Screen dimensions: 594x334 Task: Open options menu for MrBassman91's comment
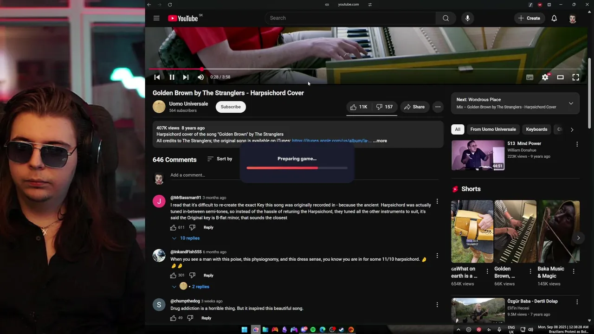pyautogui.click(x=437, y=202)
